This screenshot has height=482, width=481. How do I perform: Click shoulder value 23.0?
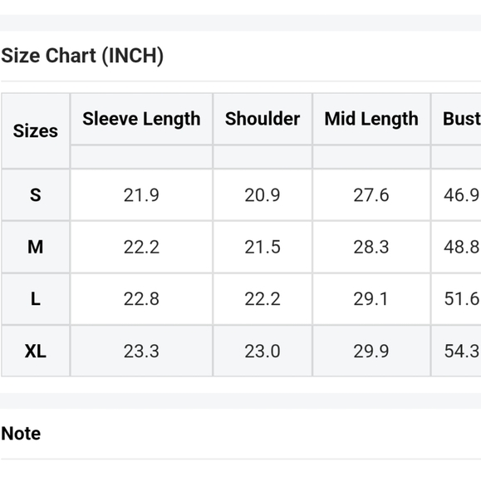pyautogui.click(x=263, y=351)
